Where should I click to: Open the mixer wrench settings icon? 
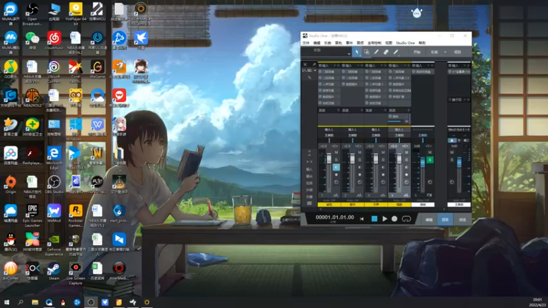coord(310,77)
